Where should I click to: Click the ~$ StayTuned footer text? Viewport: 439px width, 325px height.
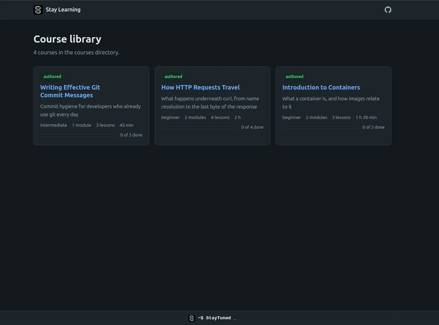pos(217,318)
